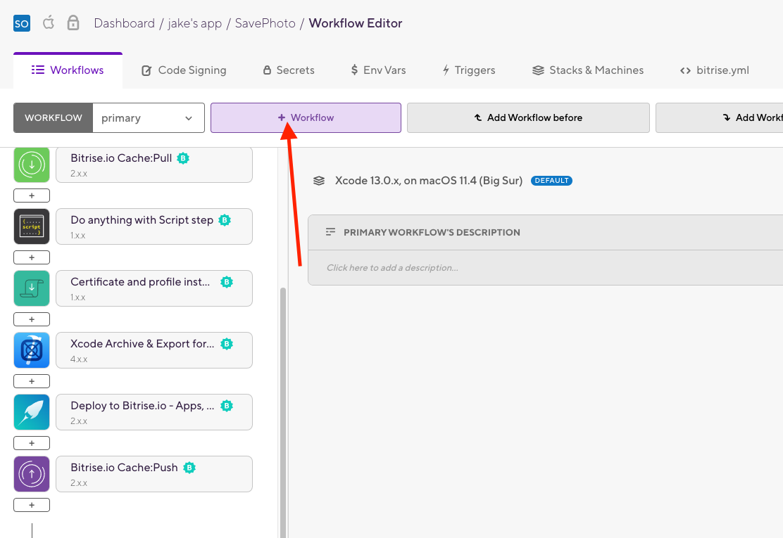The width and height of the screenshot is (783, 538).
Task: Click PRIMARY WORKFLOW'S DESCRIPTION header
Action: [x=432, y=232]
